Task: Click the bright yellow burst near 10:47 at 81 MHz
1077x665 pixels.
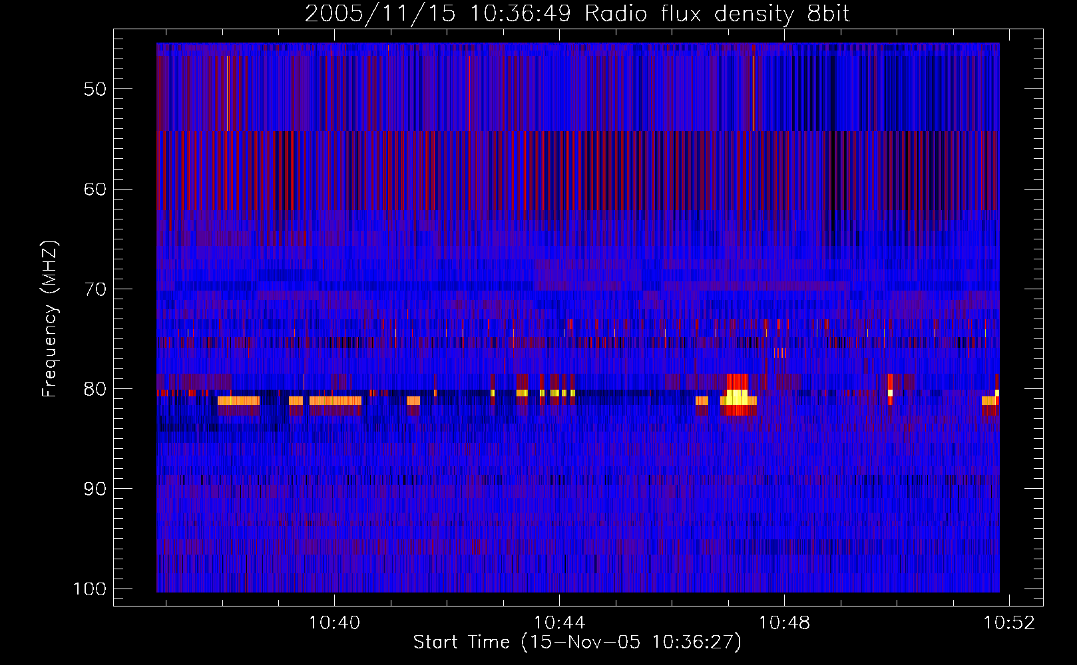Action: (738, 398)
